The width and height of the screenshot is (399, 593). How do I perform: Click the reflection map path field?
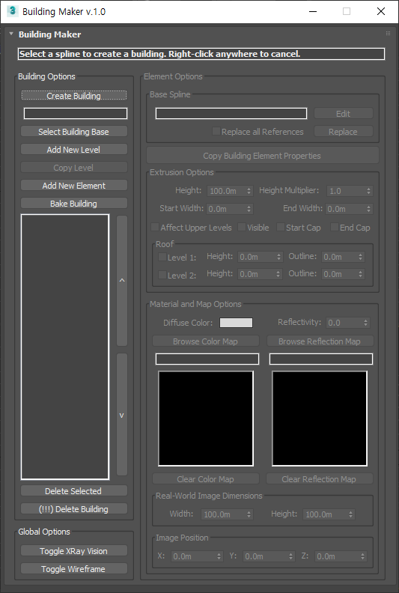coord(321,359)
